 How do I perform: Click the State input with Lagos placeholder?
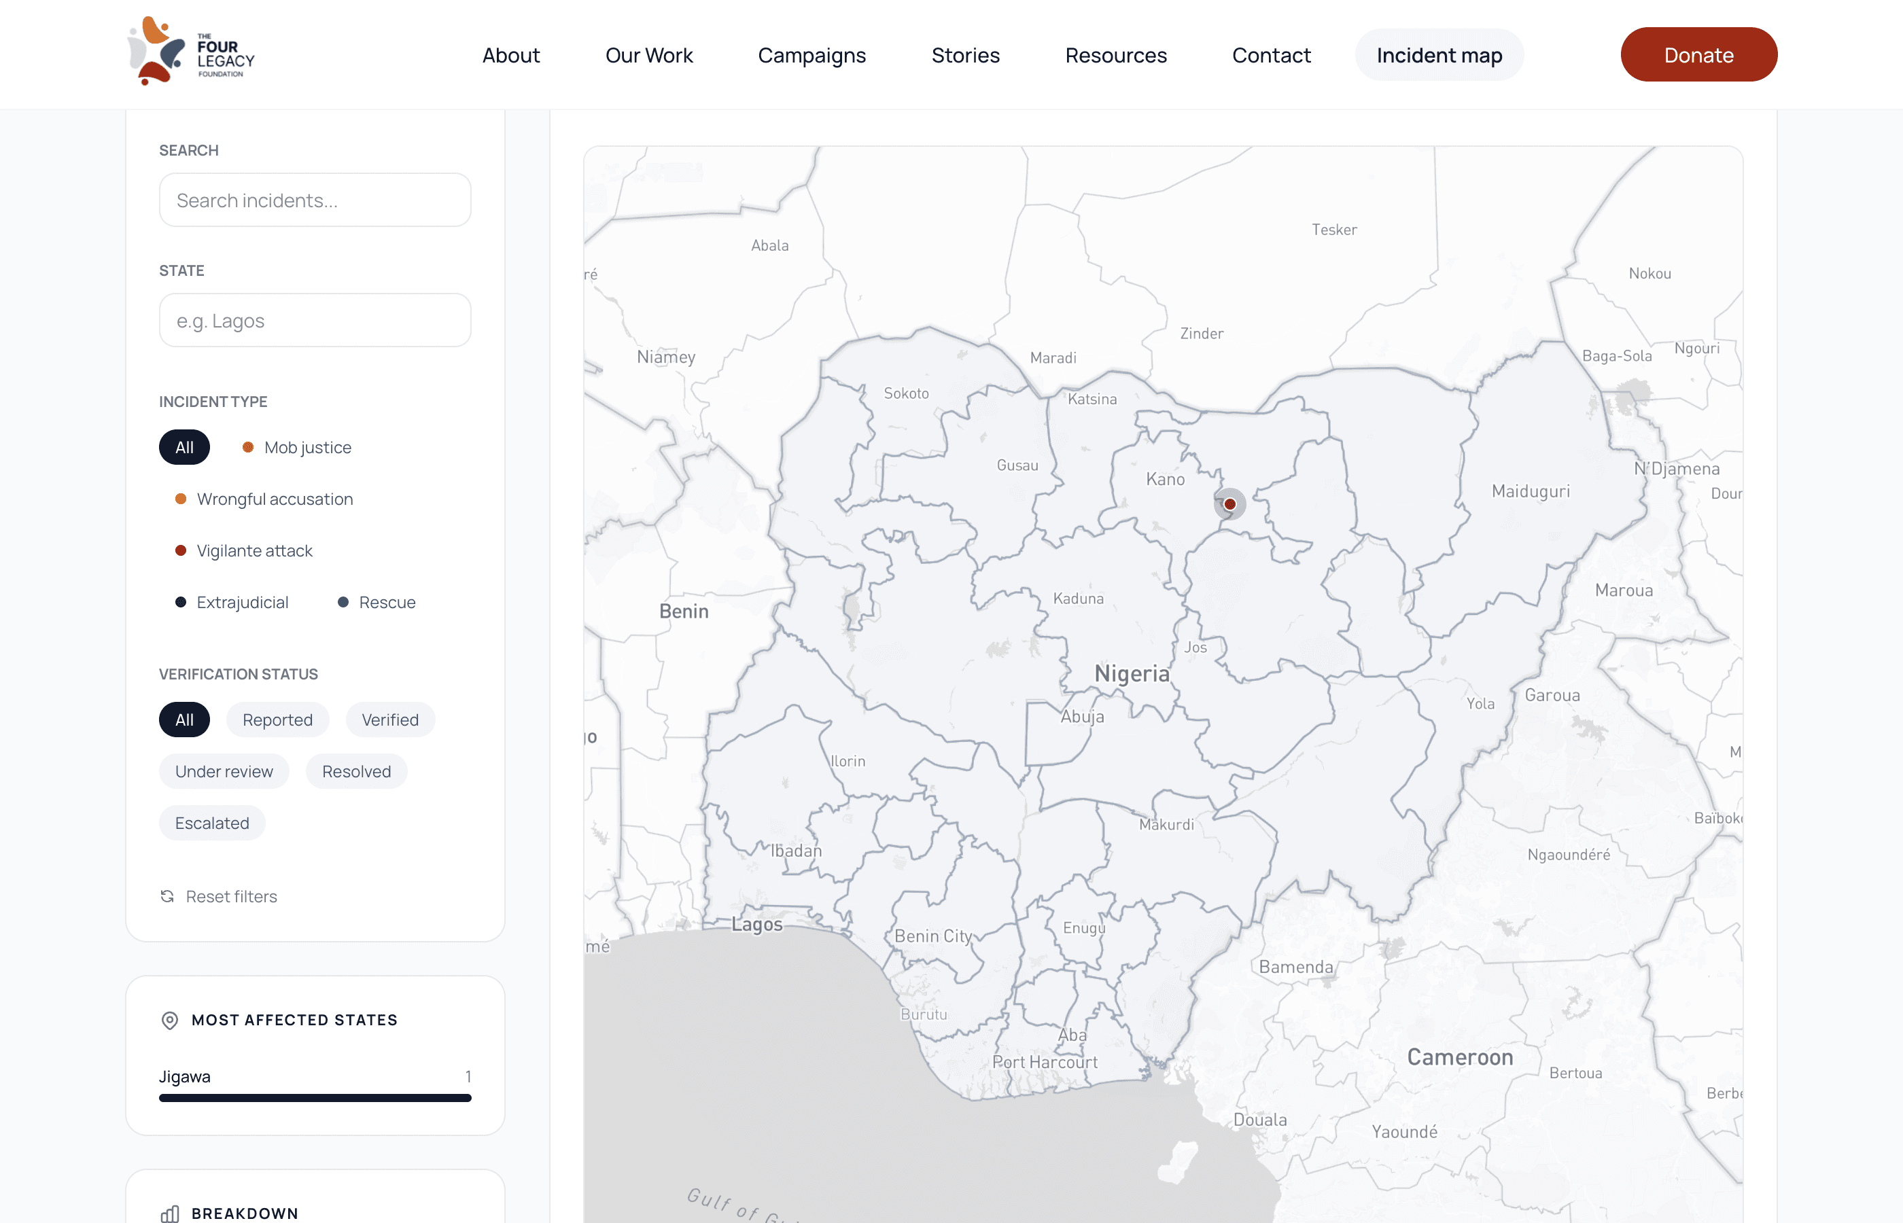point(315,321)
